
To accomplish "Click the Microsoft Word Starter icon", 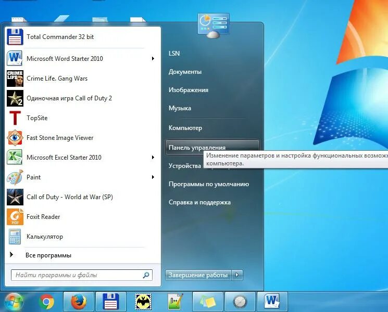I will coord(15,58).
